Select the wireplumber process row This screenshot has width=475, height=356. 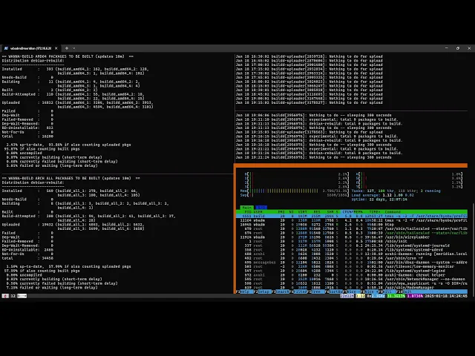pyautogui.click(x=352, y=237)
